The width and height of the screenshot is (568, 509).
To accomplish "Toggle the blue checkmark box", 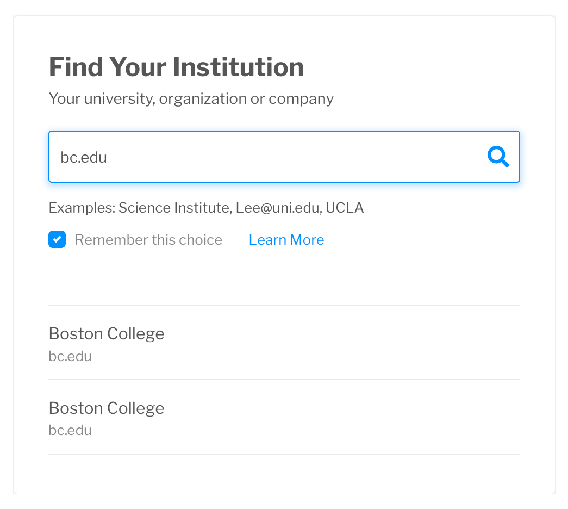I will click(57, 240).
